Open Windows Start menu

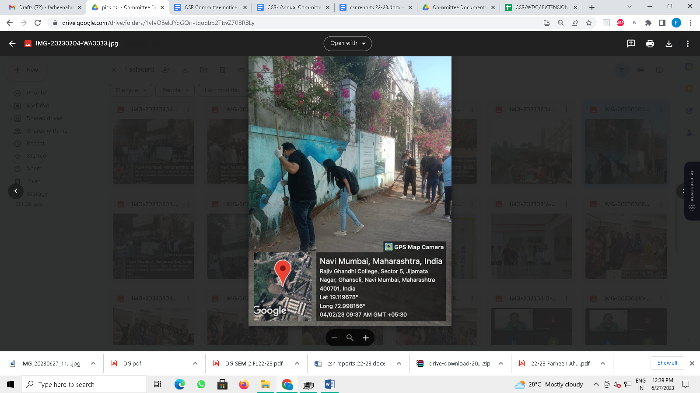tap(10, 384)
